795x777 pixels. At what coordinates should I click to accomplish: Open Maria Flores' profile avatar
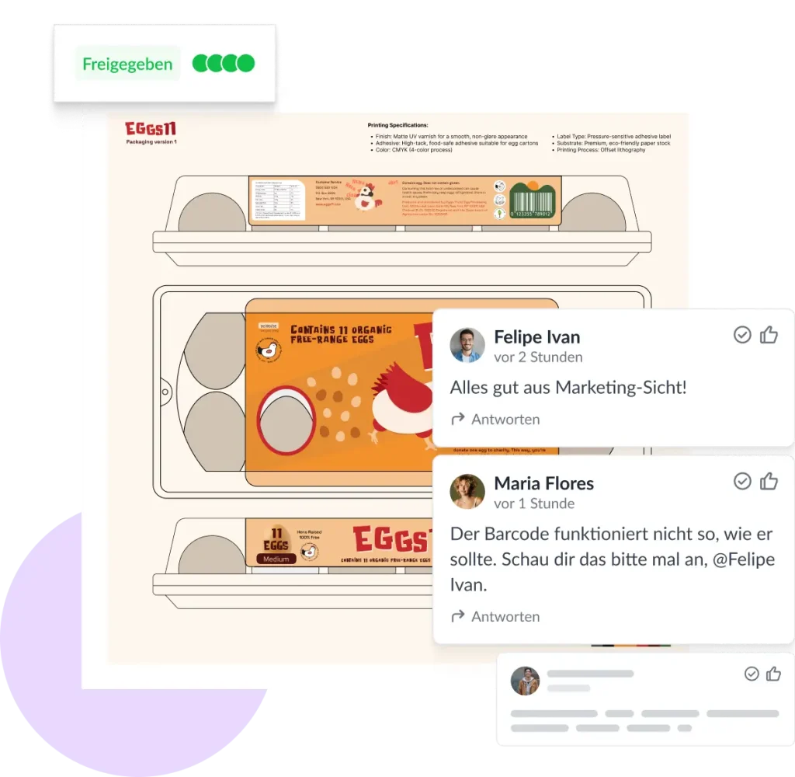click(x=467, y=491)
